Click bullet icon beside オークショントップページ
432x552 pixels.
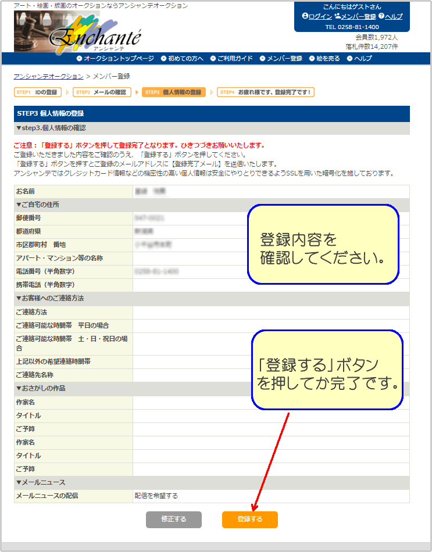pyautogui.click(x=79, y=59)
